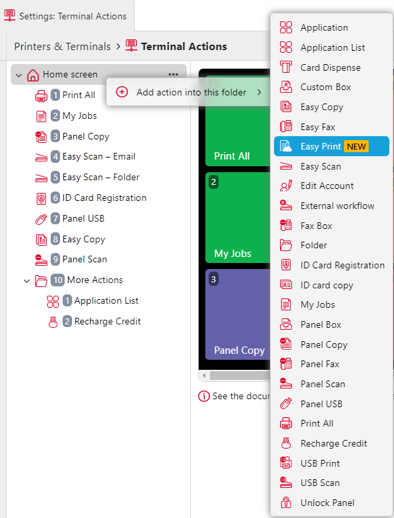394x518 pixels.
Task: Choose Panel Scan in the action menu
Action: tap(331, 384)
